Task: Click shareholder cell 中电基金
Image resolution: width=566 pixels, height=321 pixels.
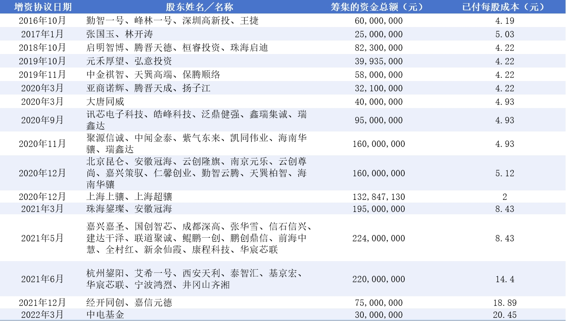Action: tap(105, 315)
